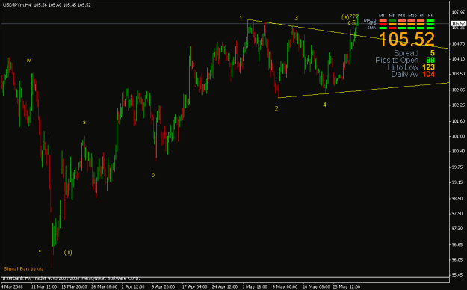Viewport: 467px width, 290px height.
Task: Click the '23 May 12:00' time axis label
Action: 347,287
